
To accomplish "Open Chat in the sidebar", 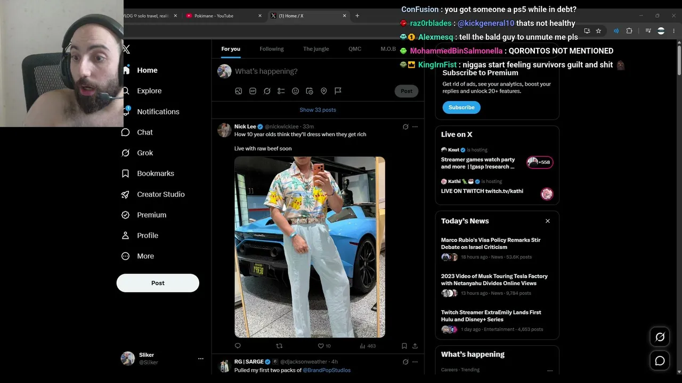I will click(x=137, y=132).
